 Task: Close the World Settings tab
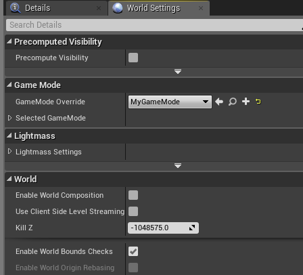[201, 8]
